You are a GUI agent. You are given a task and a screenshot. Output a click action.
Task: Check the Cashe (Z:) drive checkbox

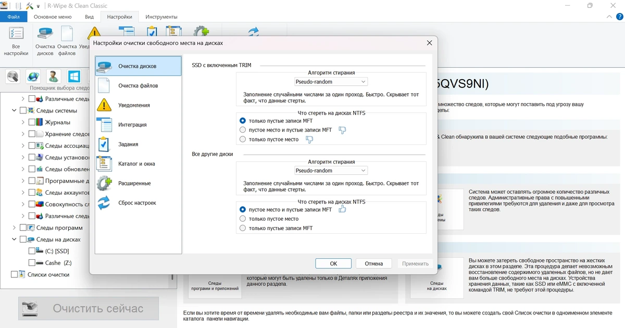32,263
